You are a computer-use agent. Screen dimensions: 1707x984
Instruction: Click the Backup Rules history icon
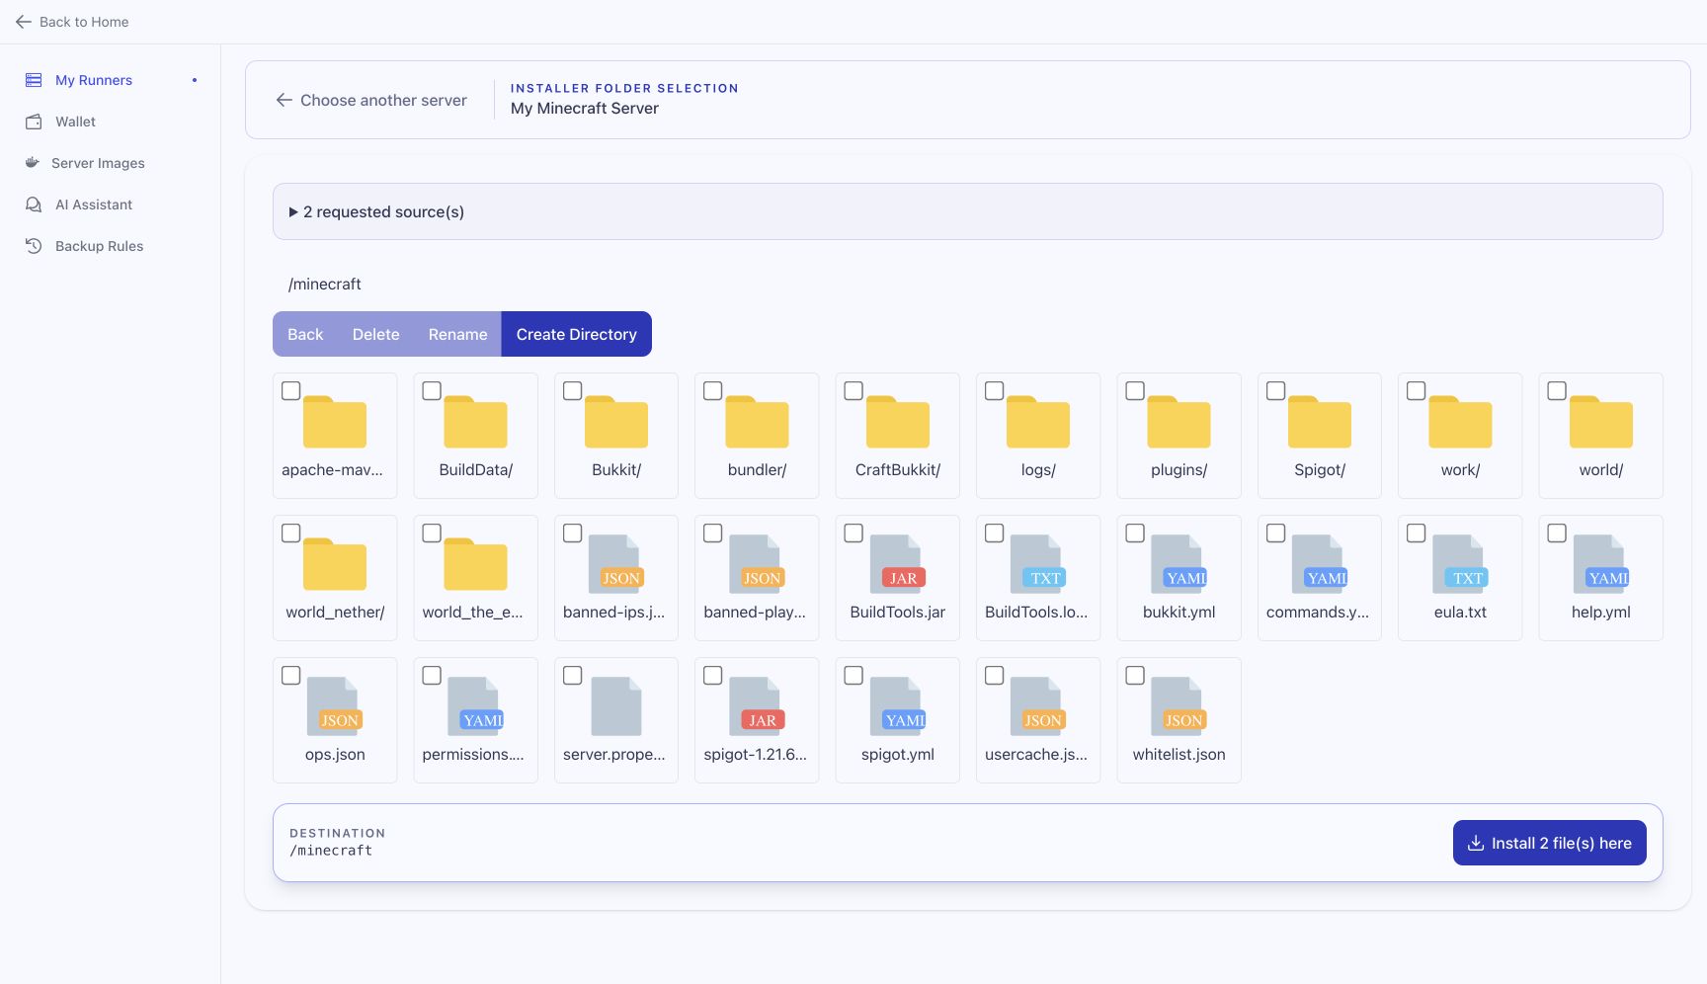(34, 246)
